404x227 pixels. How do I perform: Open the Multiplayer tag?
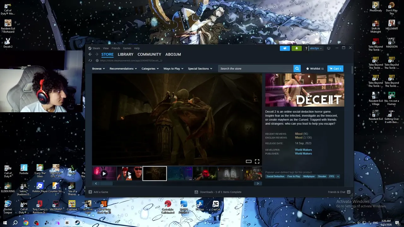point(309,176)
